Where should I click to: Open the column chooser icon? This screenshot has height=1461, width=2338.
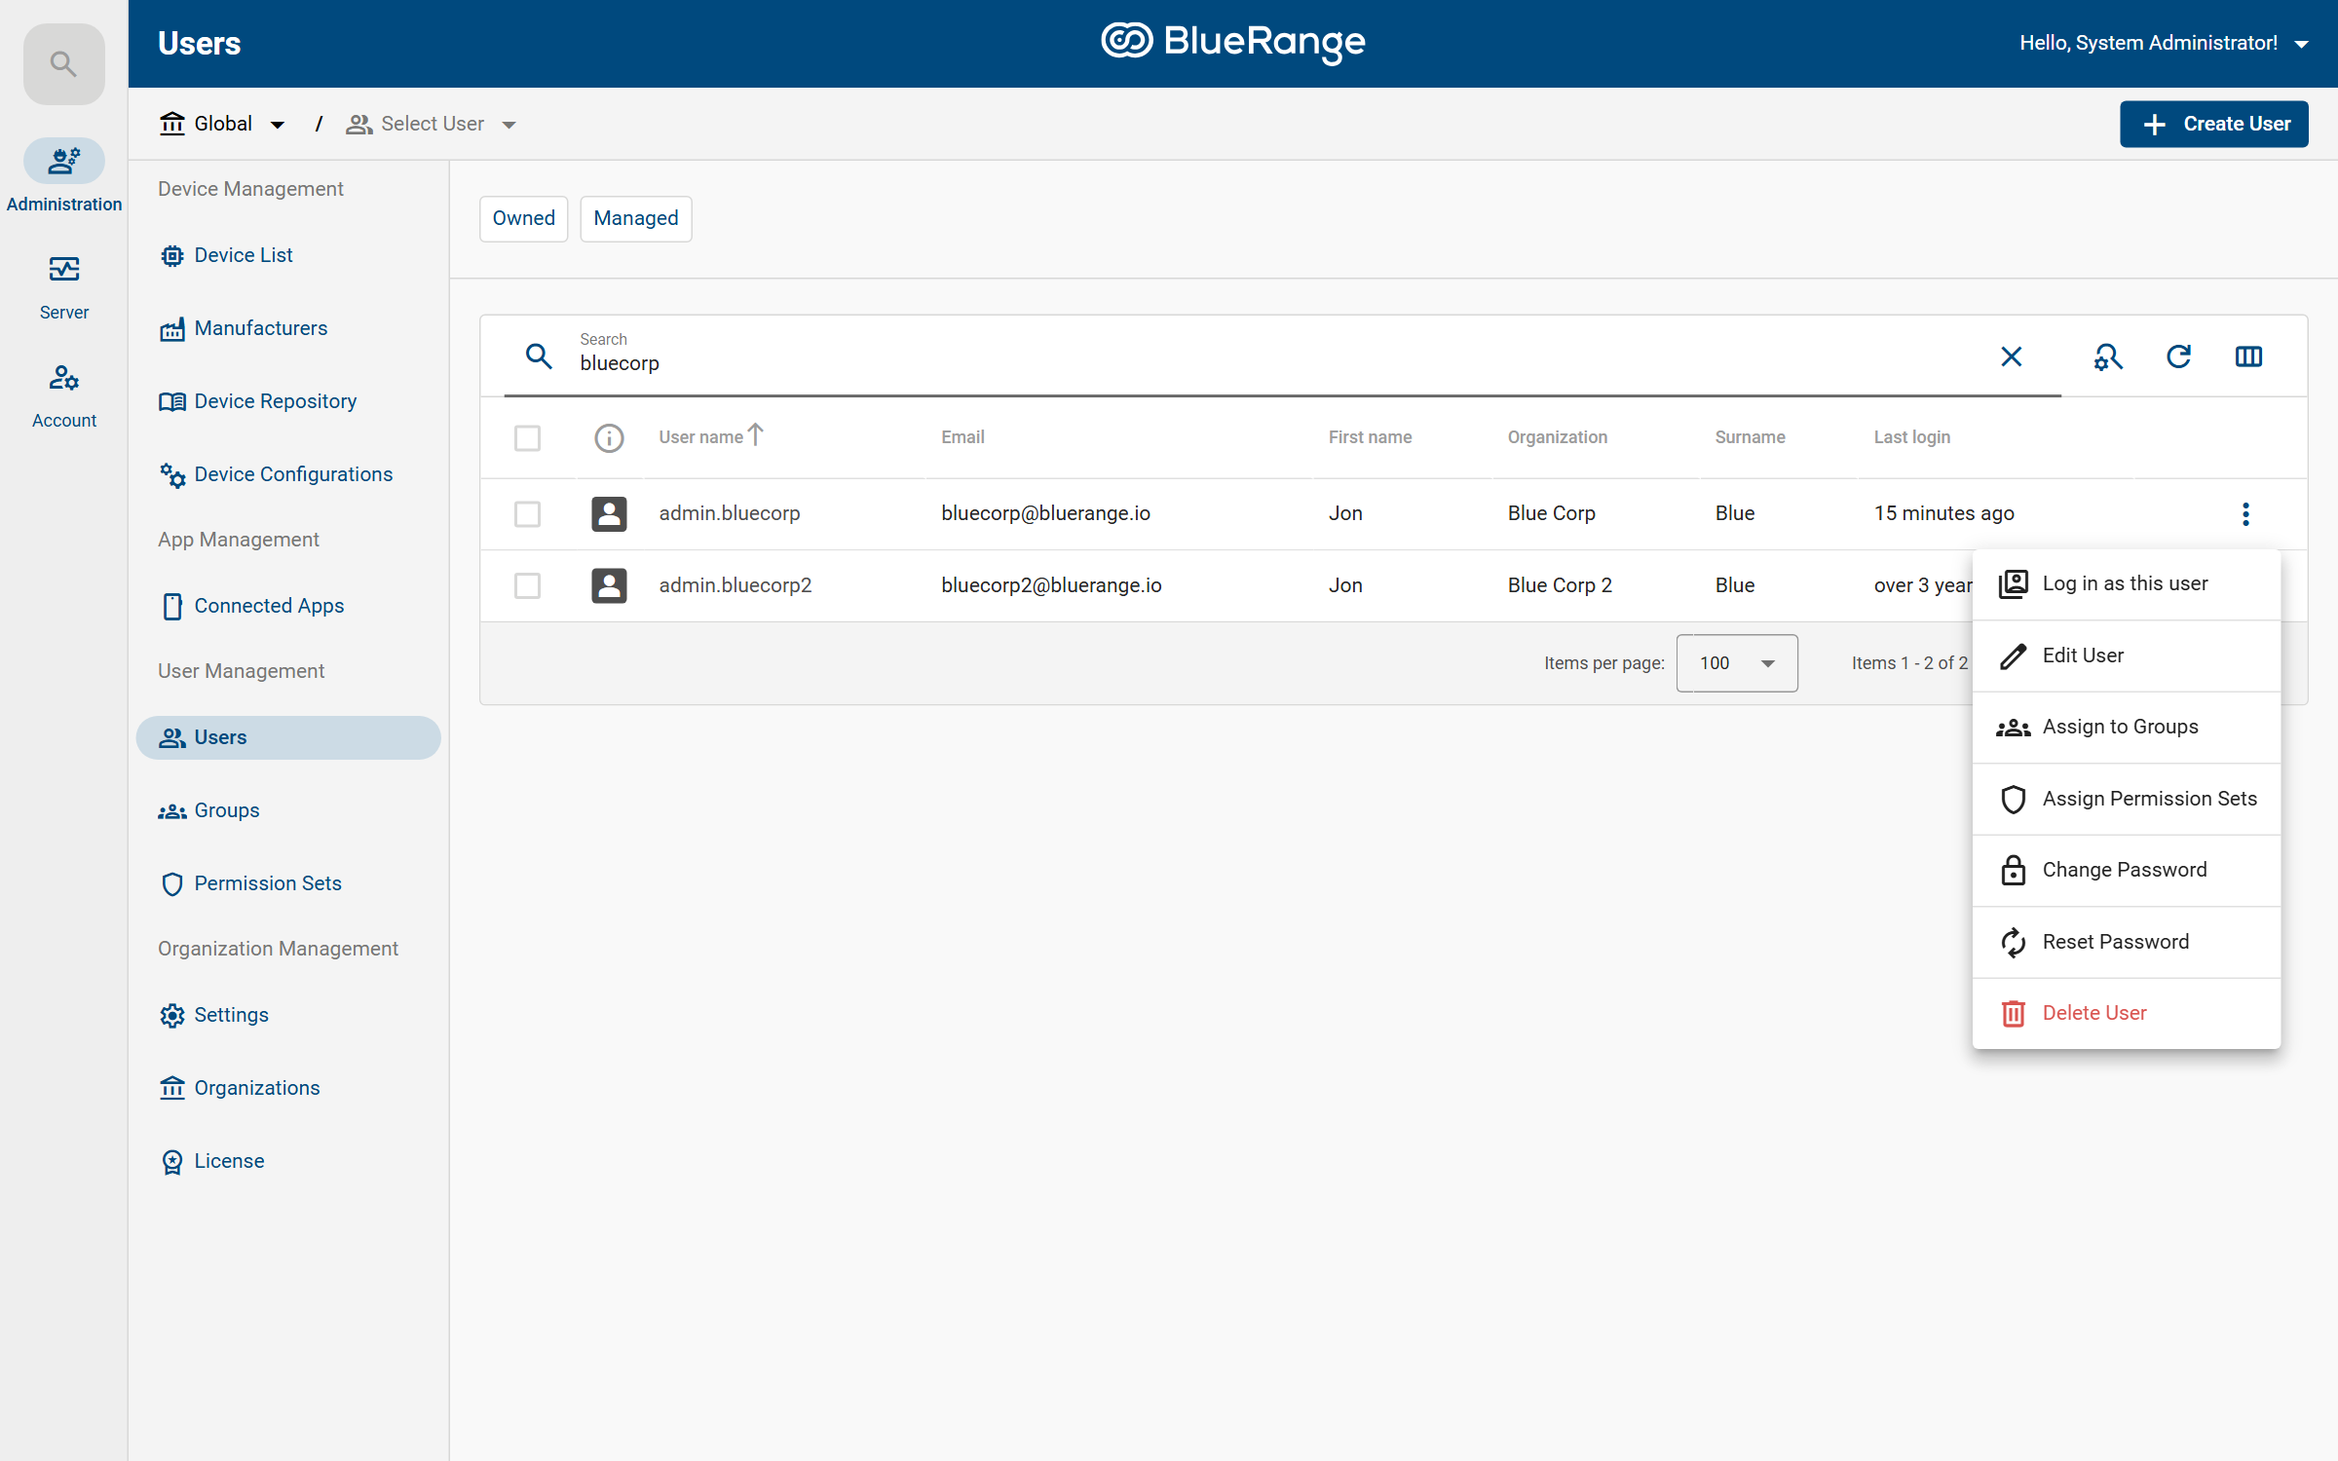(2248, 356)
